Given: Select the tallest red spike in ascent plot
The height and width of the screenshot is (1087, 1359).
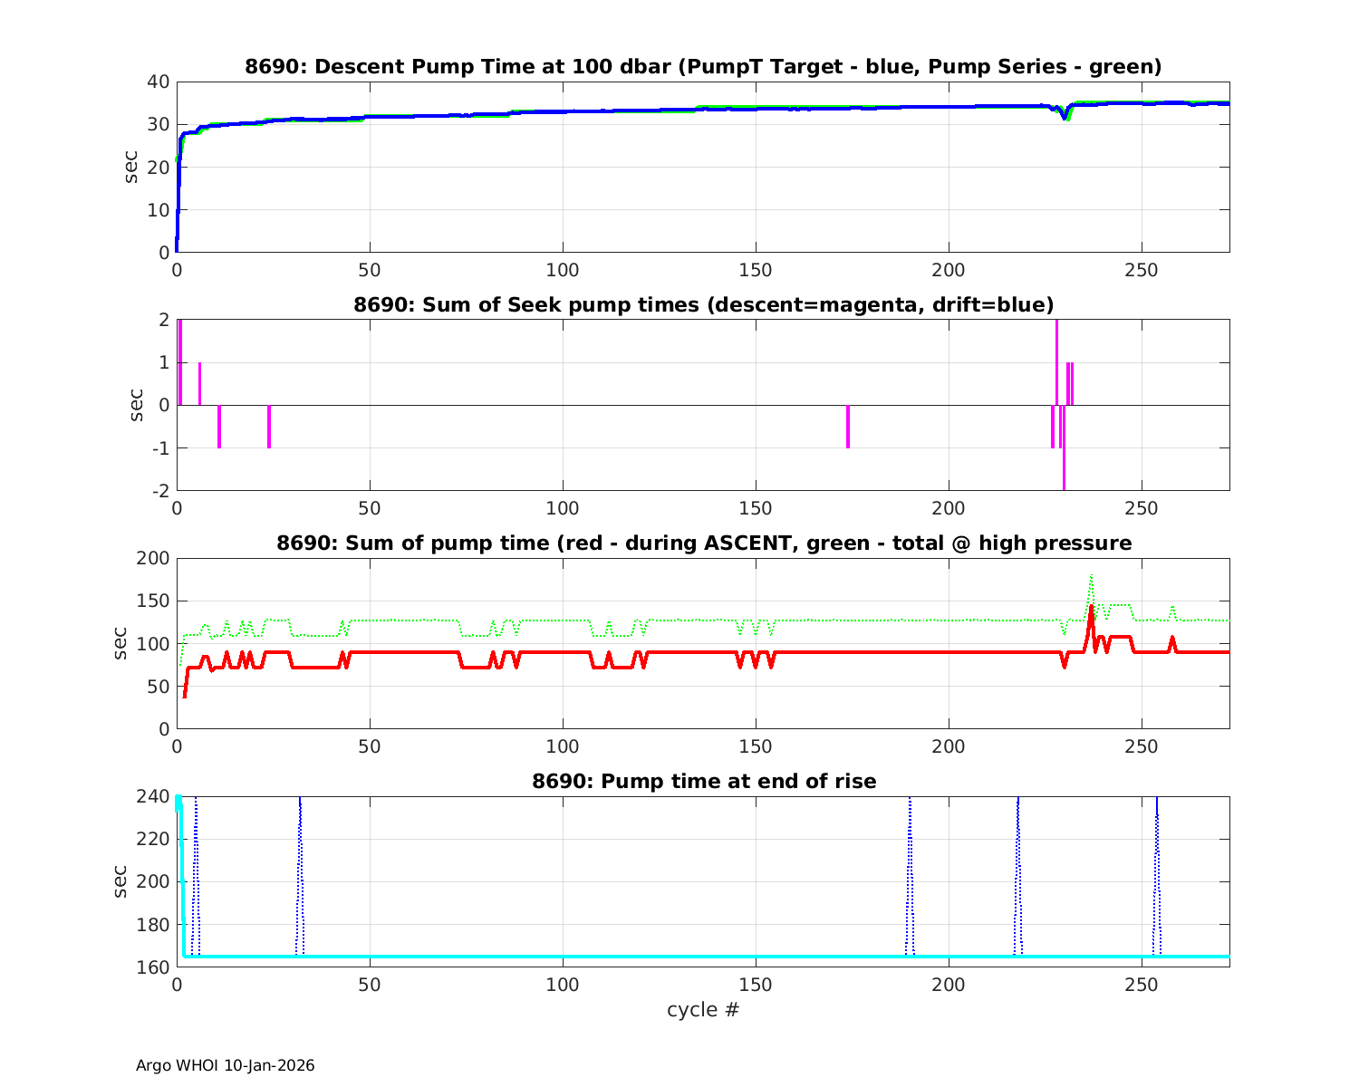Looking at the screenshot, I should click(1091, 609).
